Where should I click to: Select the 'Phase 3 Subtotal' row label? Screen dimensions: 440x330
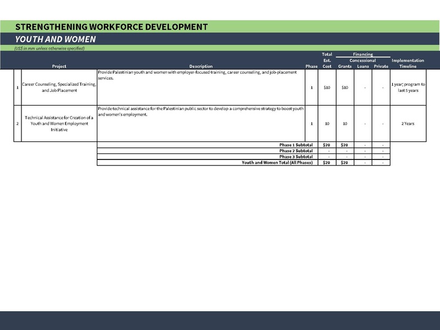tap(296, 157)
